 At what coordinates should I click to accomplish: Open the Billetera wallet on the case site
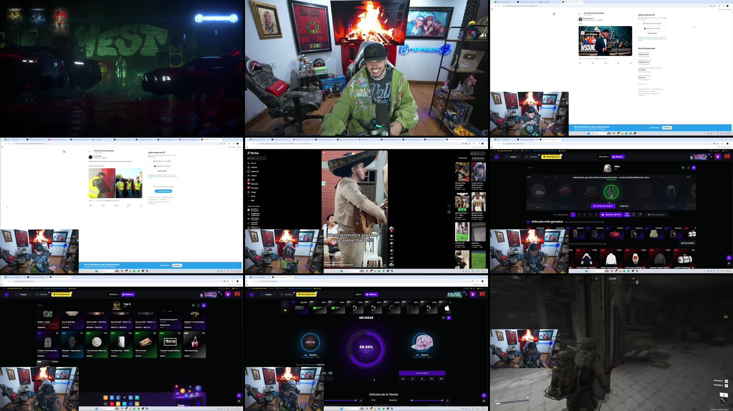point(618,157)
